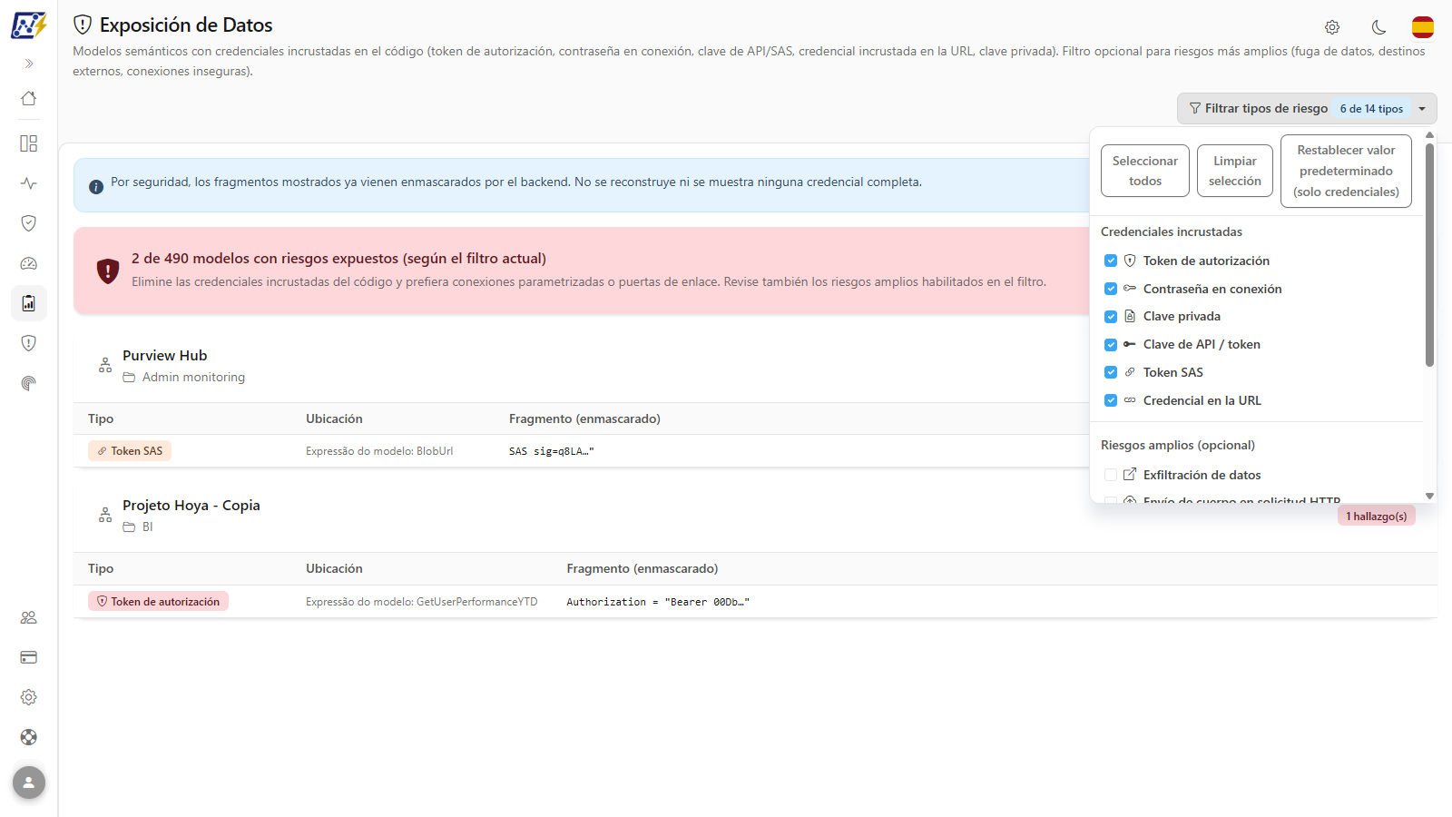Uncheck Clave privada risk type
Viewport: 1452px width, 817px height.
1111,317
